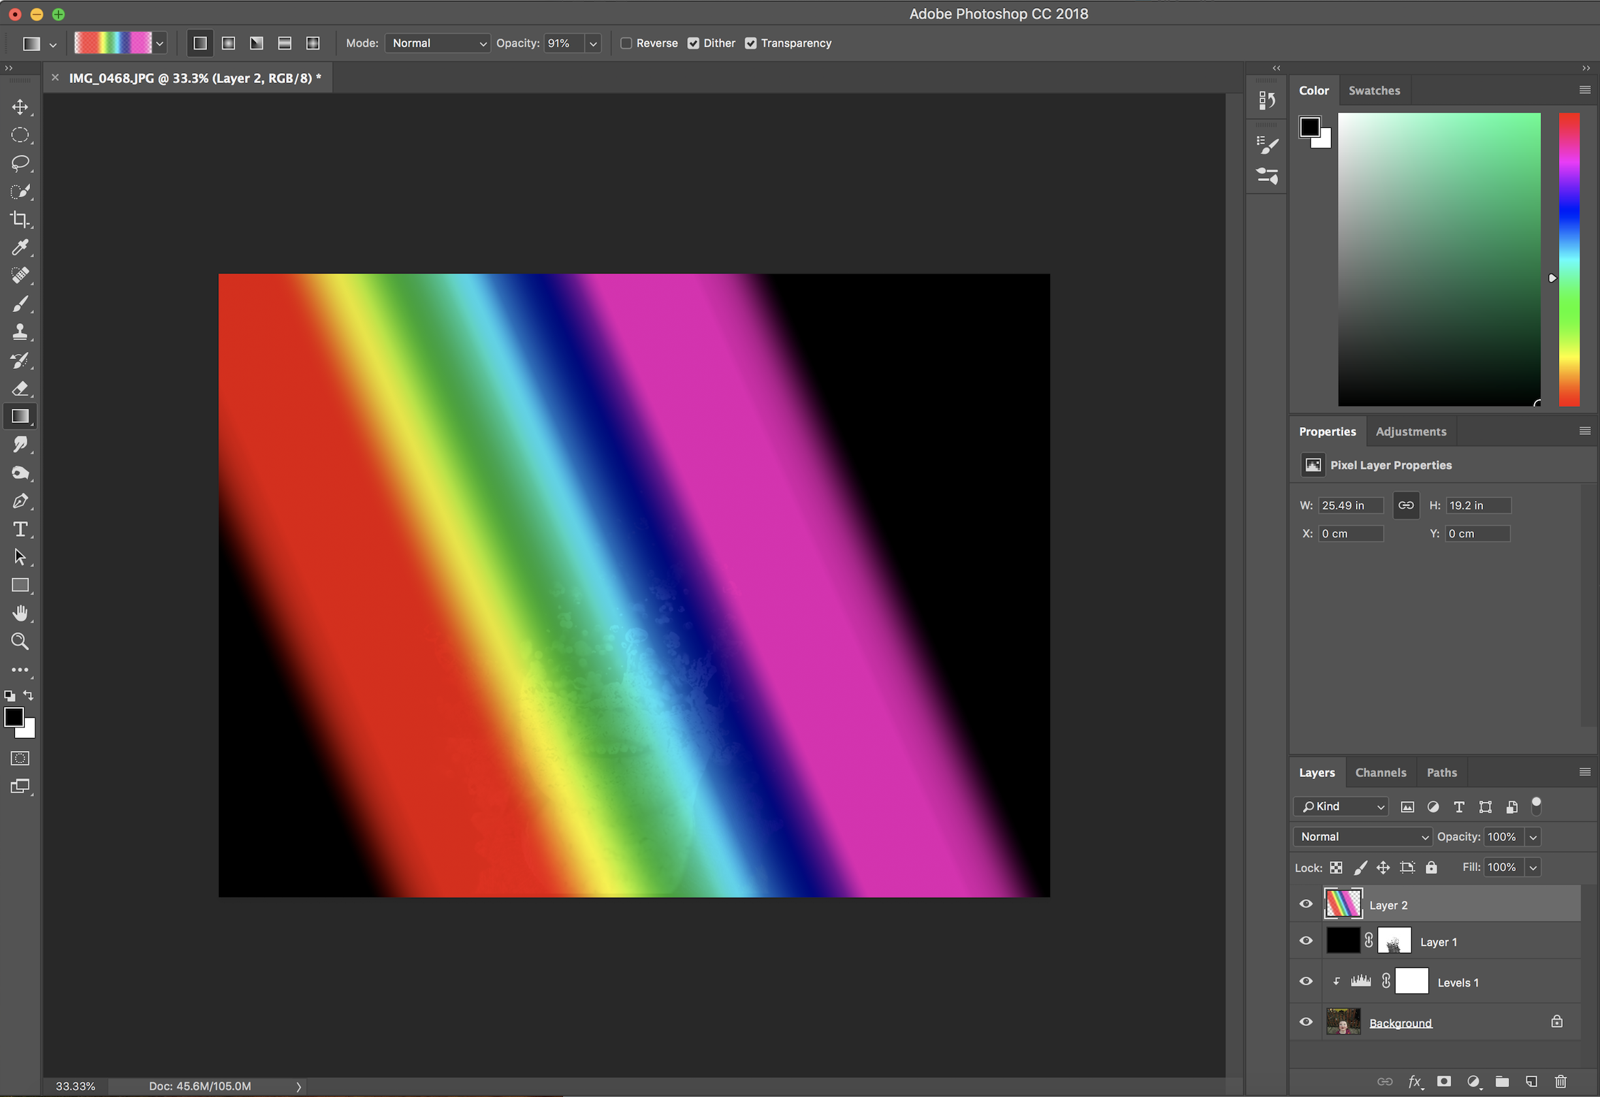1600x1097 pixels.
Task: Click the layer width input field
Action: [x=1350, y=505]
